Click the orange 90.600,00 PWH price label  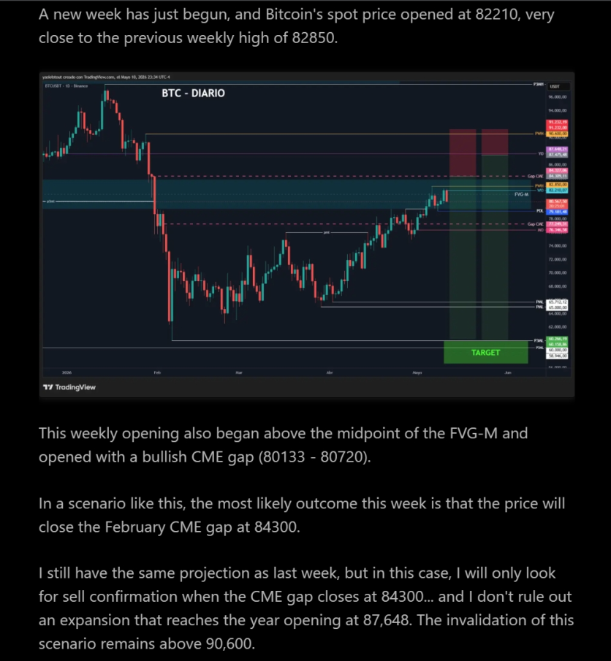point(558,134)
